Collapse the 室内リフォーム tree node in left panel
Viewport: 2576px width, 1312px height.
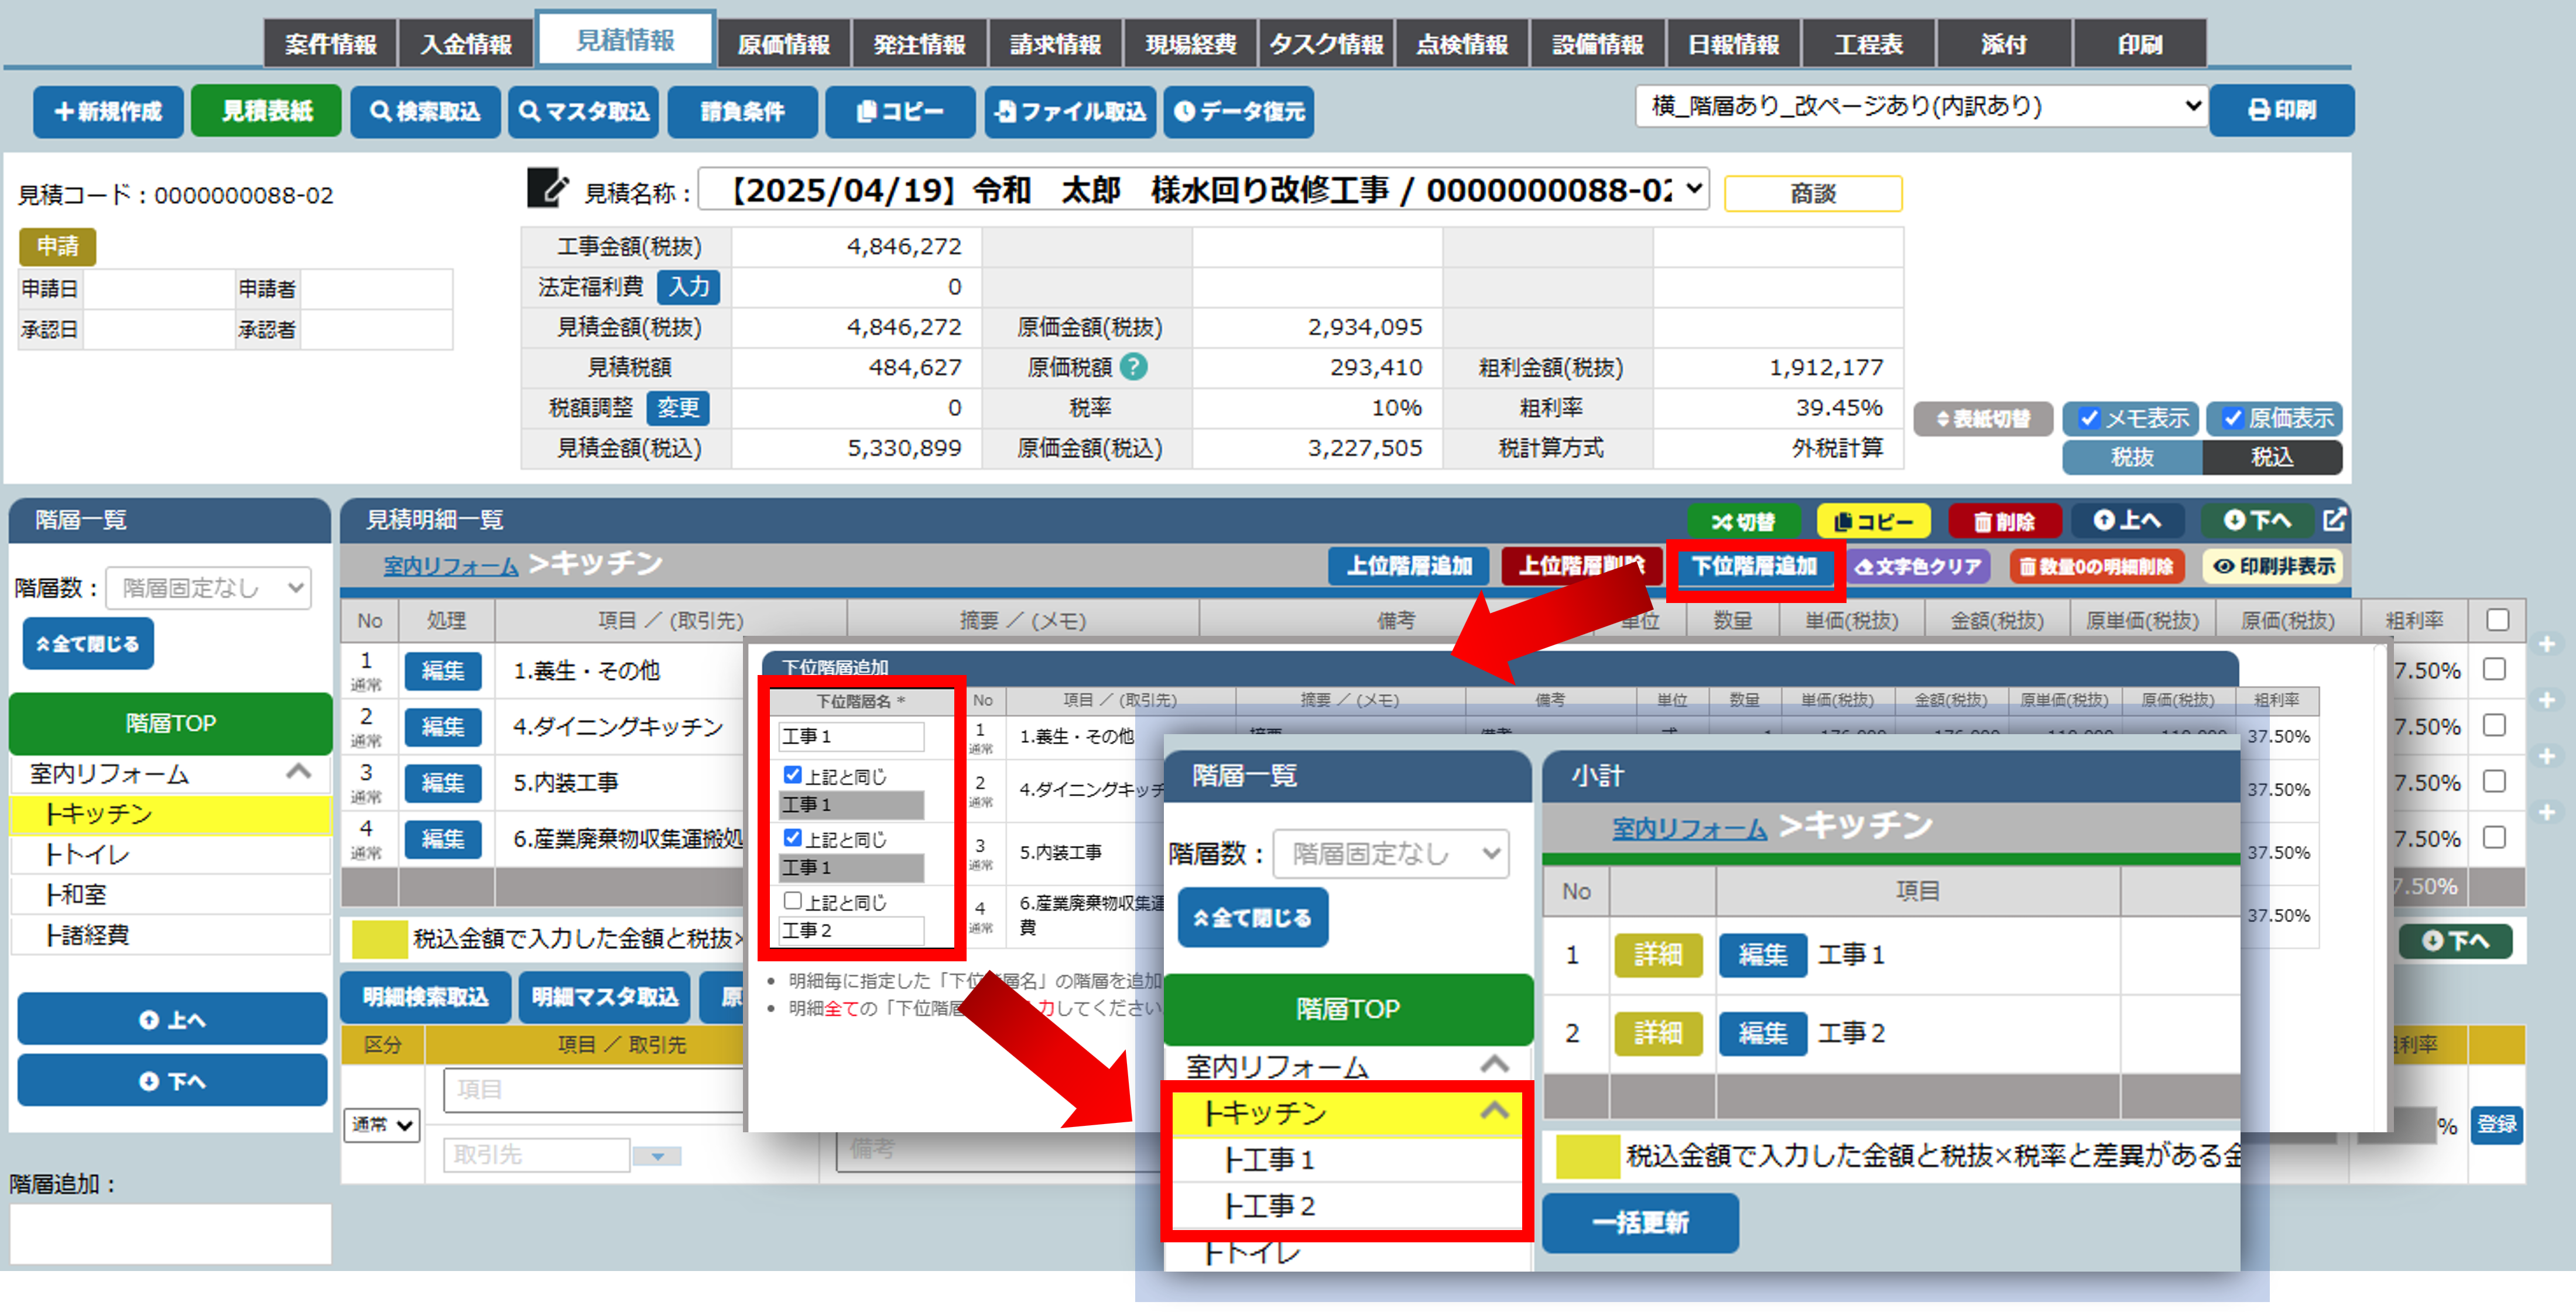click(298, 772)
